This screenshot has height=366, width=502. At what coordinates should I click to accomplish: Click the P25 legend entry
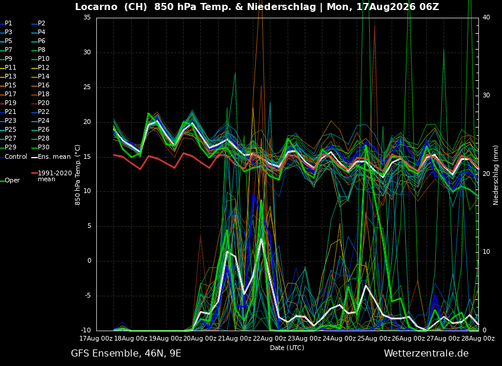click(x=8, y=129)
